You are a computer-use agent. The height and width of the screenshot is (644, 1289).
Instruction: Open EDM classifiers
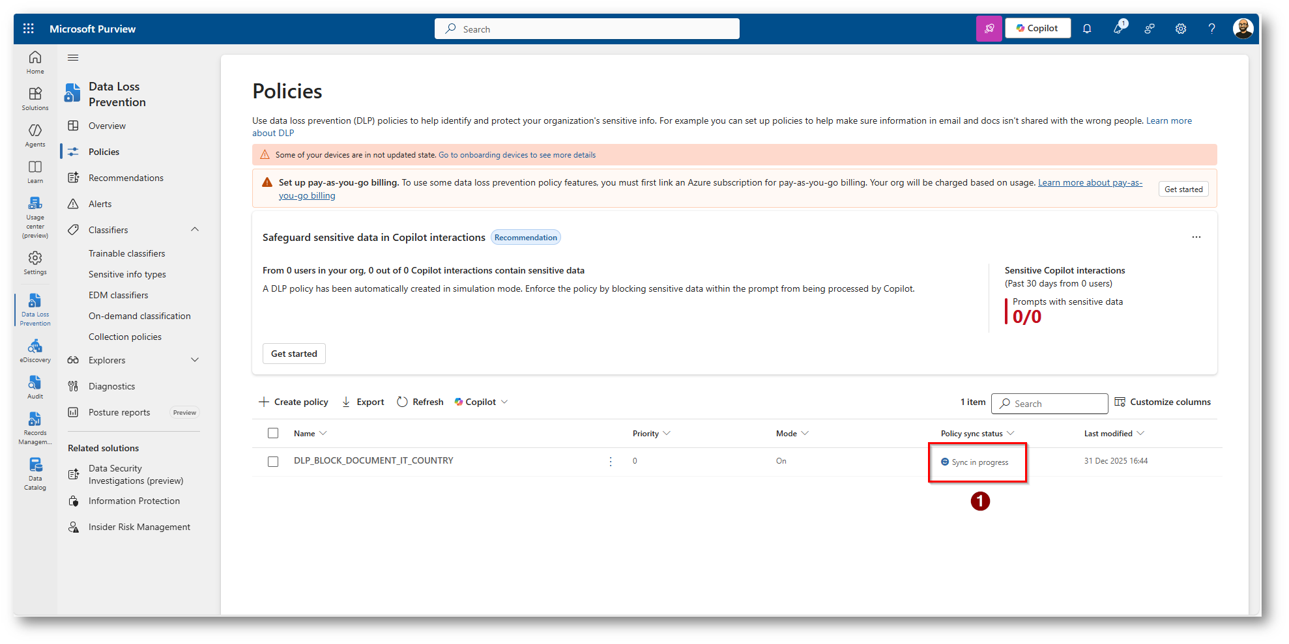click(119, 295)
